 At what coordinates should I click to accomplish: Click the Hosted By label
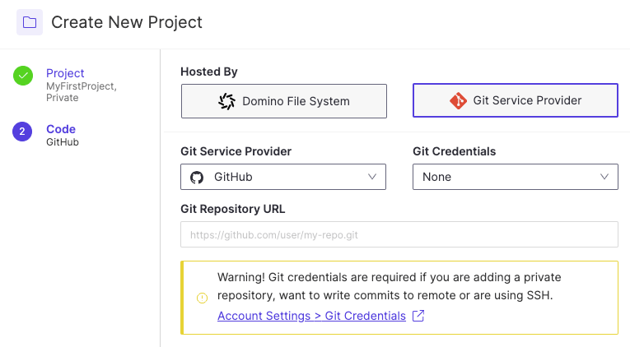(209, 72)
